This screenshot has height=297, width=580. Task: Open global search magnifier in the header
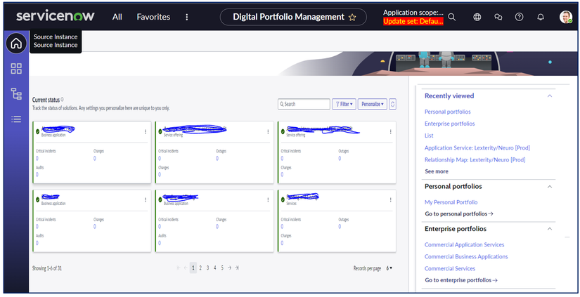click(451, 17)
